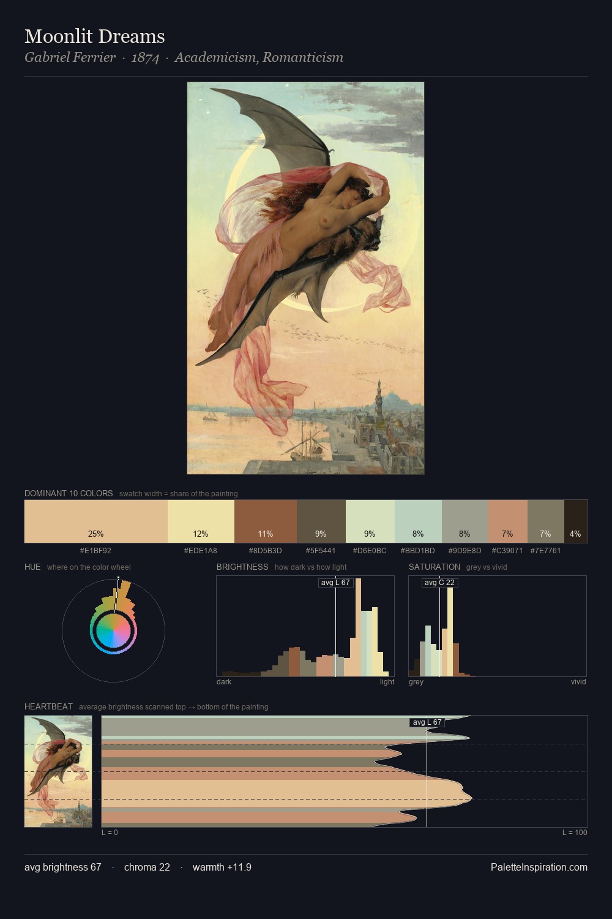612x919 pixels.
Task: Click the SATURATION heading
Action: (435, 567)
